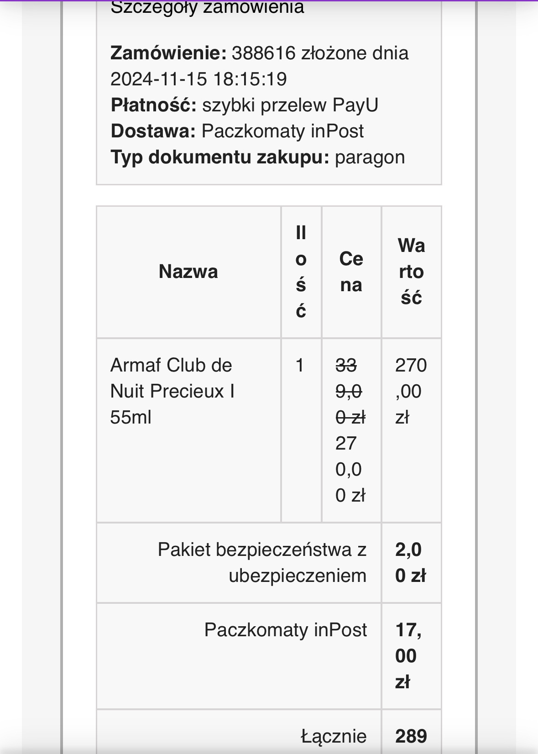Click the Płatność label
This screenshot has width=538, height=754.
[153, 105]
